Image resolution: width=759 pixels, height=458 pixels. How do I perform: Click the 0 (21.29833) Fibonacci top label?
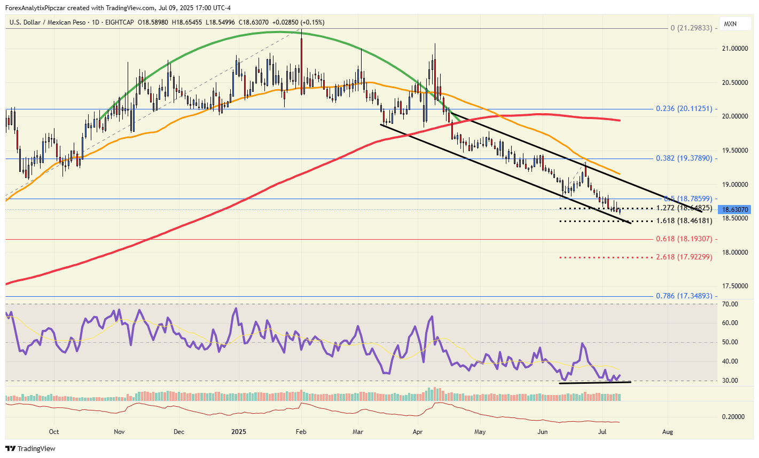(691, 28)
